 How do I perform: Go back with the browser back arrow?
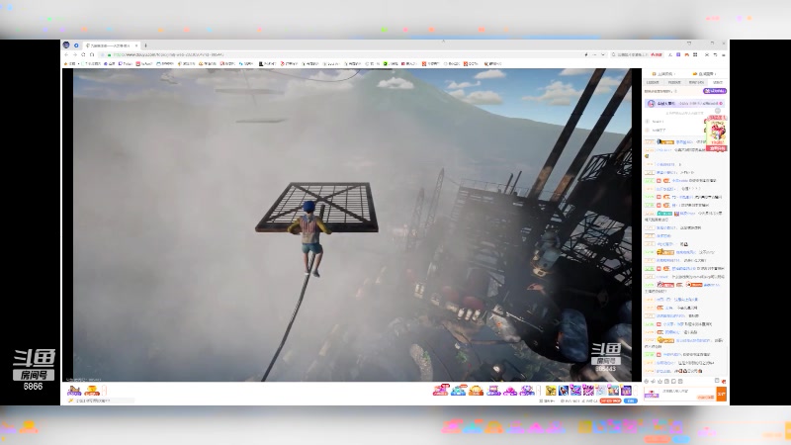point(66,54)
